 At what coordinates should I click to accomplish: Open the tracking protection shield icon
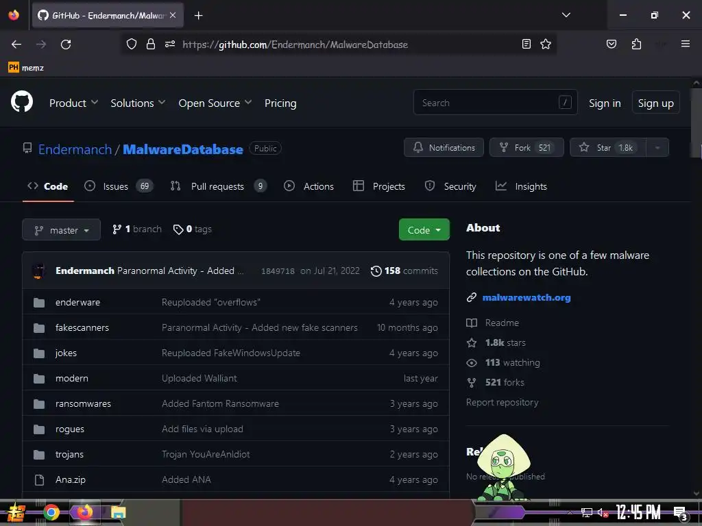[x=131, y=44]
